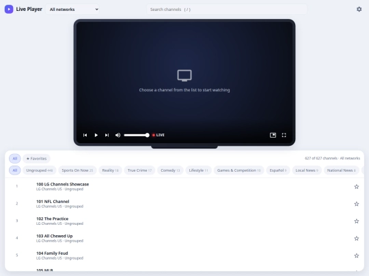Viewport: 369px width, 276px height.
Task: Open the All networks dropdown
Action: coord(72,10)
